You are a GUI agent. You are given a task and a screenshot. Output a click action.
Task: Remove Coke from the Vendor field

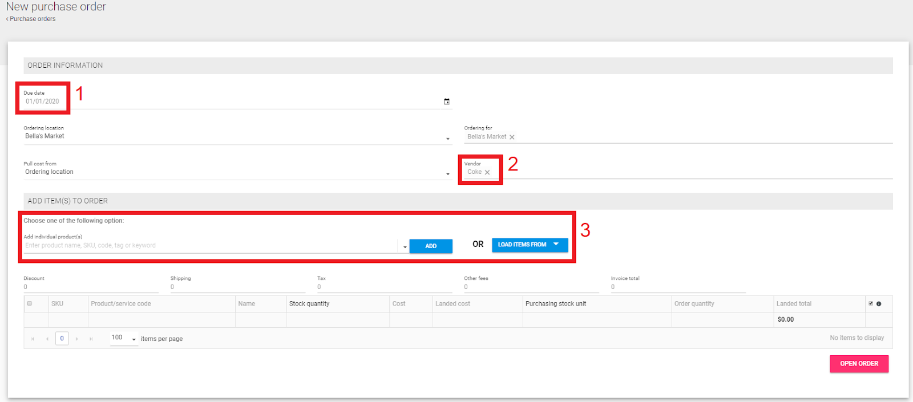[487, 172]
